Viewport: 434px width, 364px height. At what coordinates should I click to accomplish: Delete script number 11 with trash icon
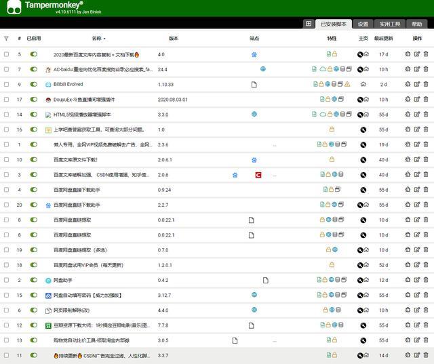point(426,355)
